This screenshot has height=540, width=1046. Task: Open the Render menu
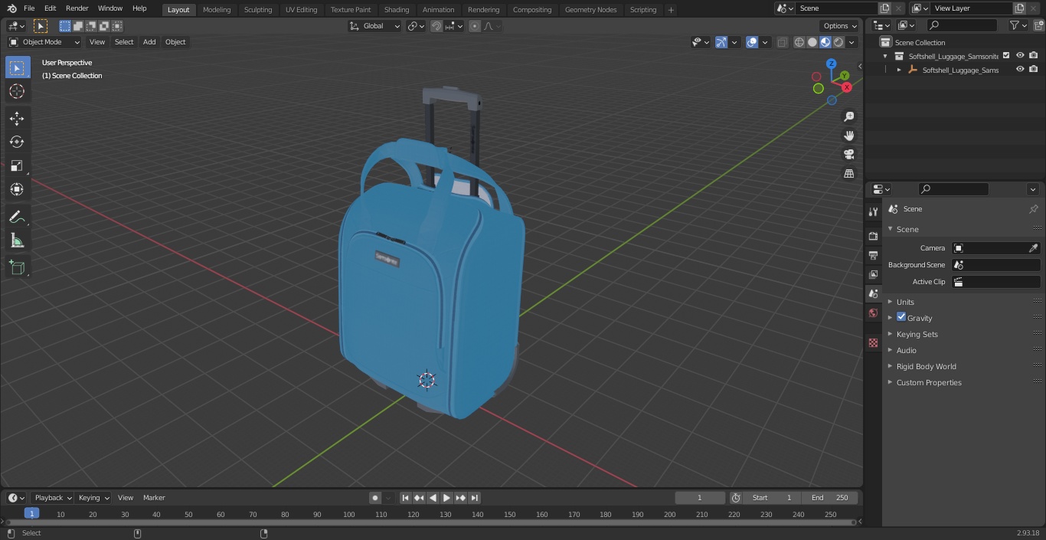pyautogui.click(x=77, y=8)
